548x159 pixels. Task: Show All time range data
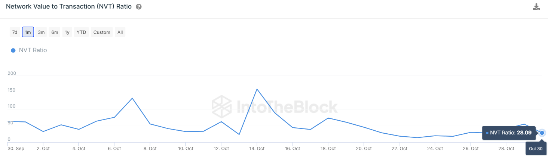120,32
